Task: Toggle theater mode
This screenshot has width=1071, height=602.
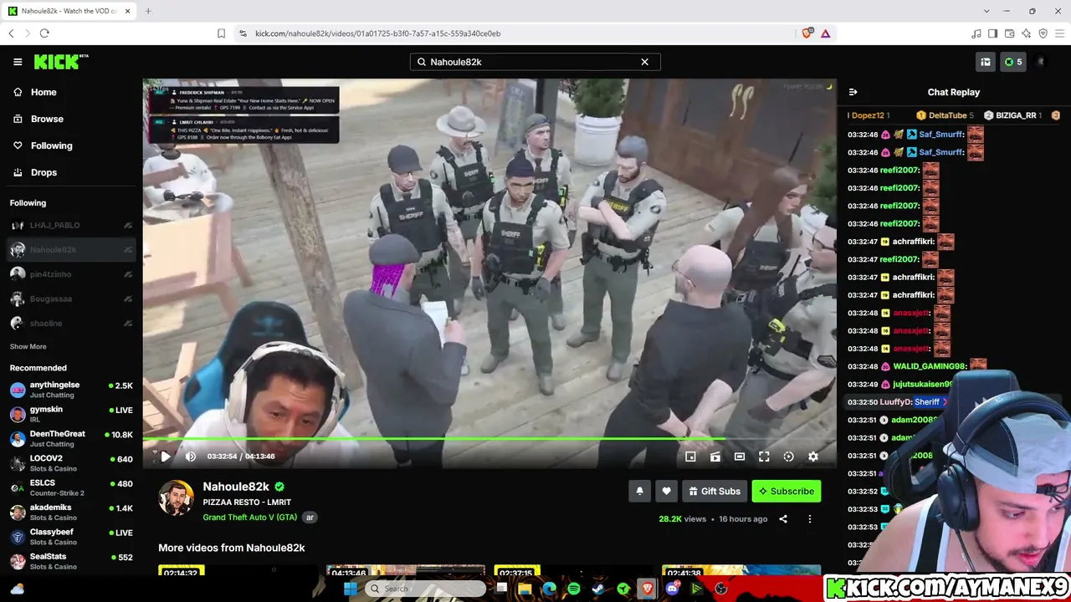Action: point(740,457)
